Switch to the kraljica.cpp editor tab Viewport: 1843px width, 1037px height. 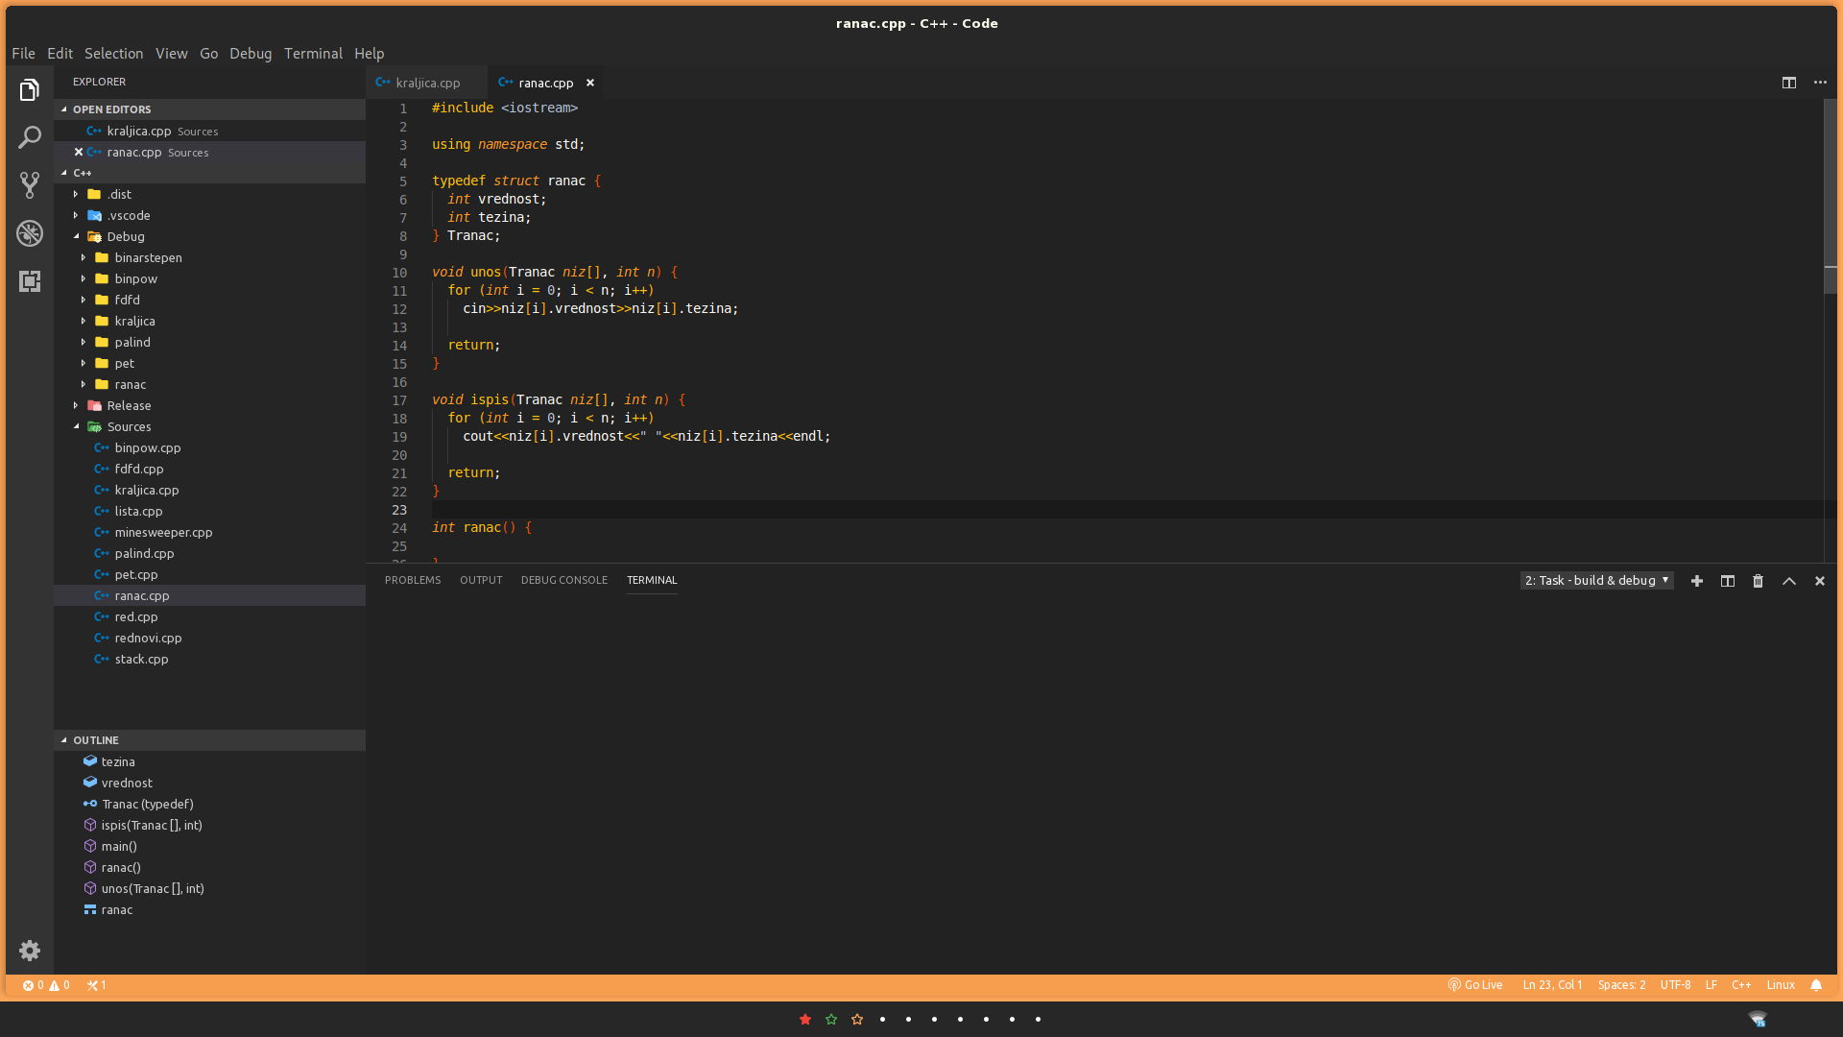426,83
